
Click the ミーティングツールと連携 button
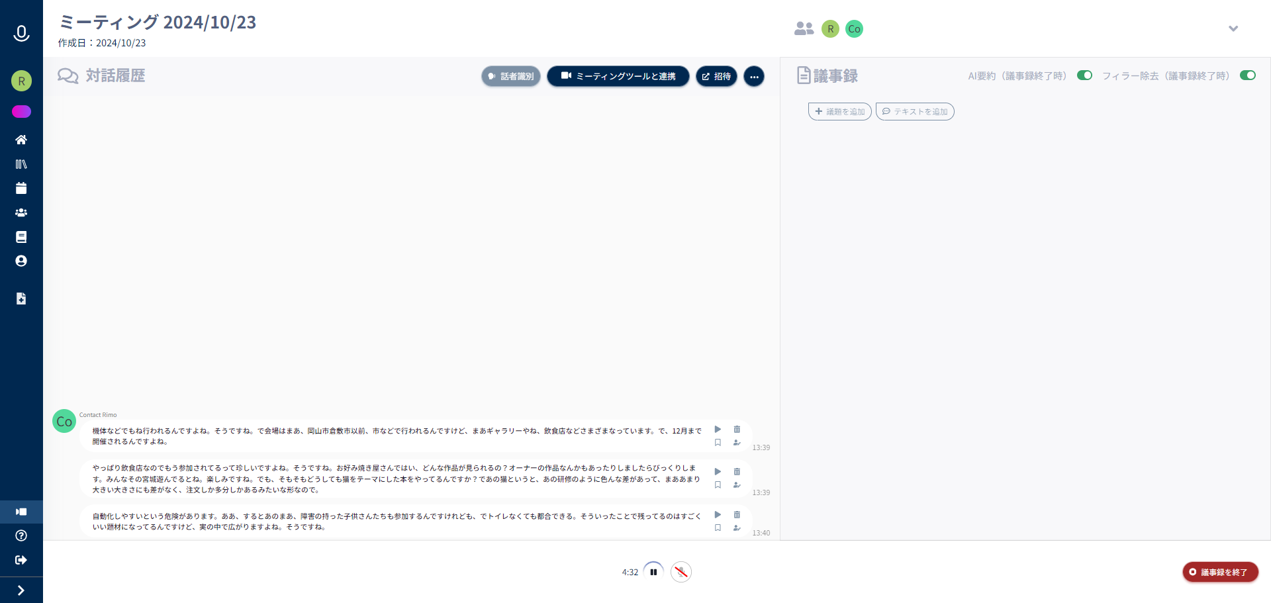[618, 77]
